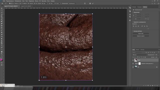This screenshot has height=90, width=160.
Task: Select the Move tool
Action: [2, 8]
